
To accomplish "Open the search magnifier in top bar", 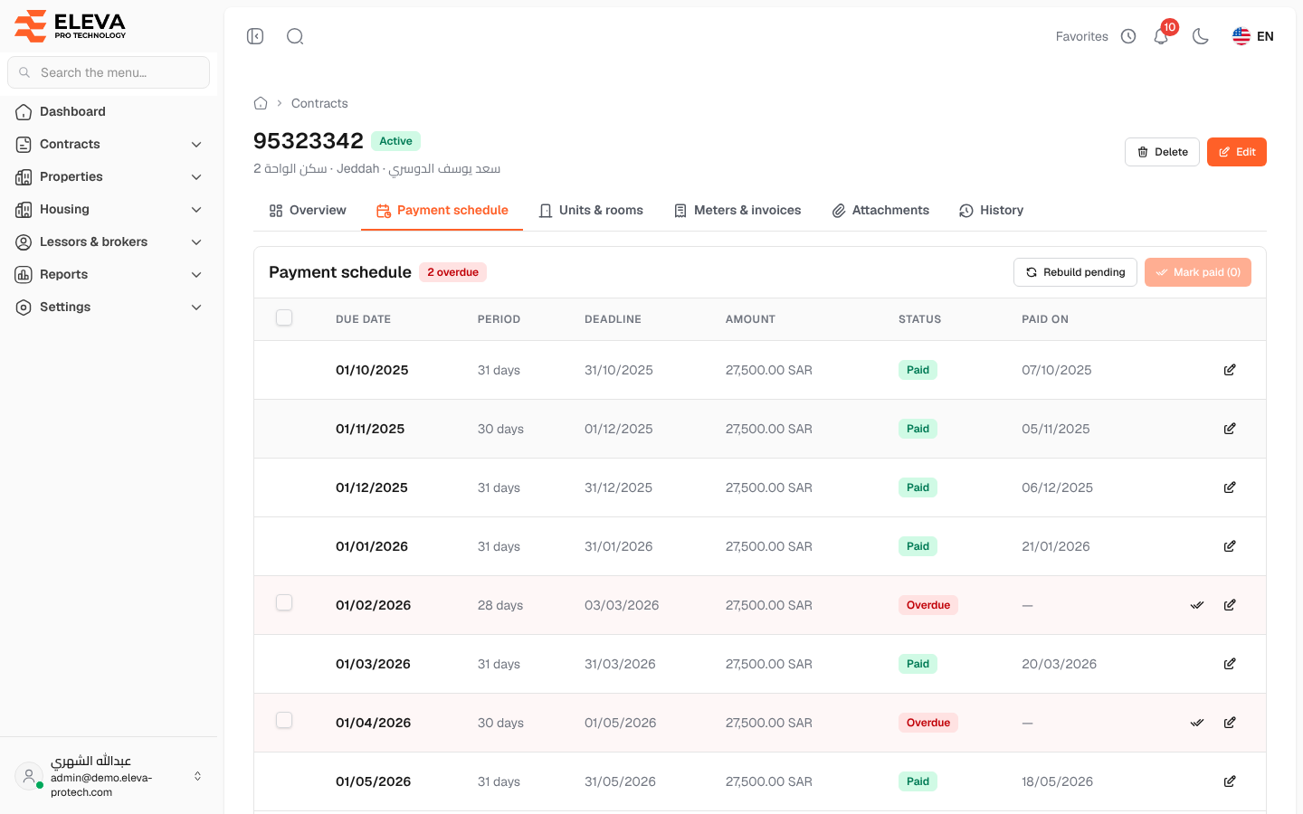I will tap(295, 36).
